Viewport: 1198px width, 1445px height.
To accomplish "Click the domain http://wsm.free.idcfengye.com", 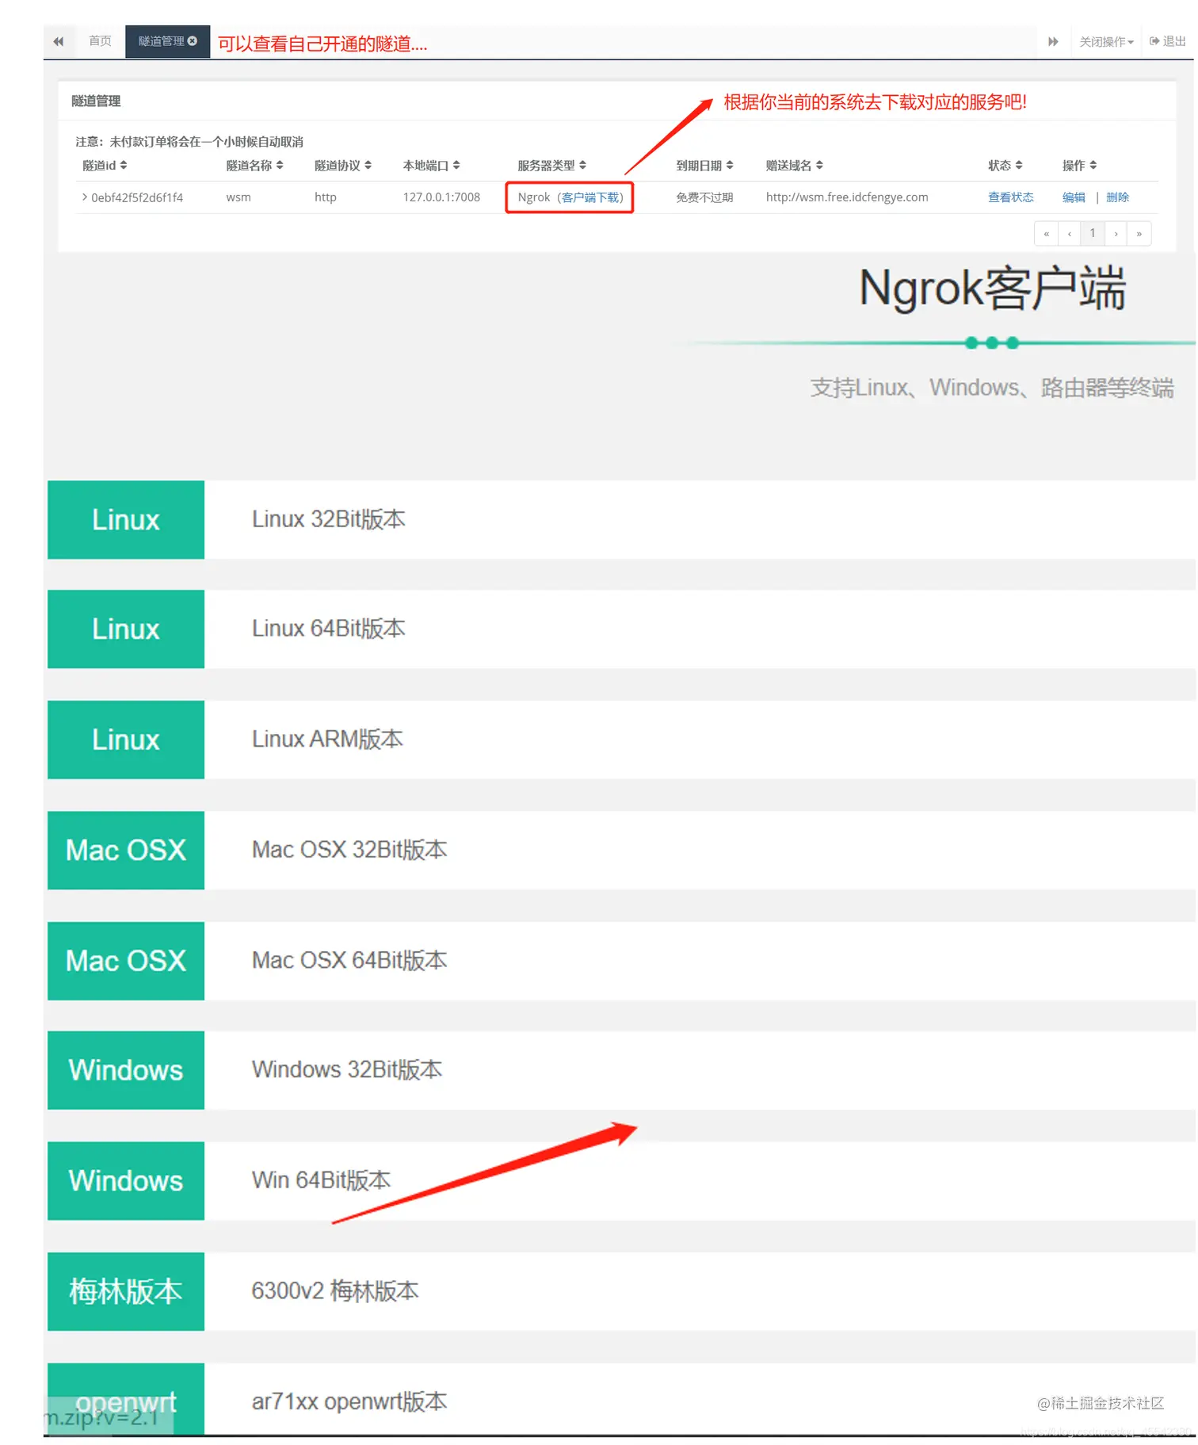I will [x=846, y=197].
